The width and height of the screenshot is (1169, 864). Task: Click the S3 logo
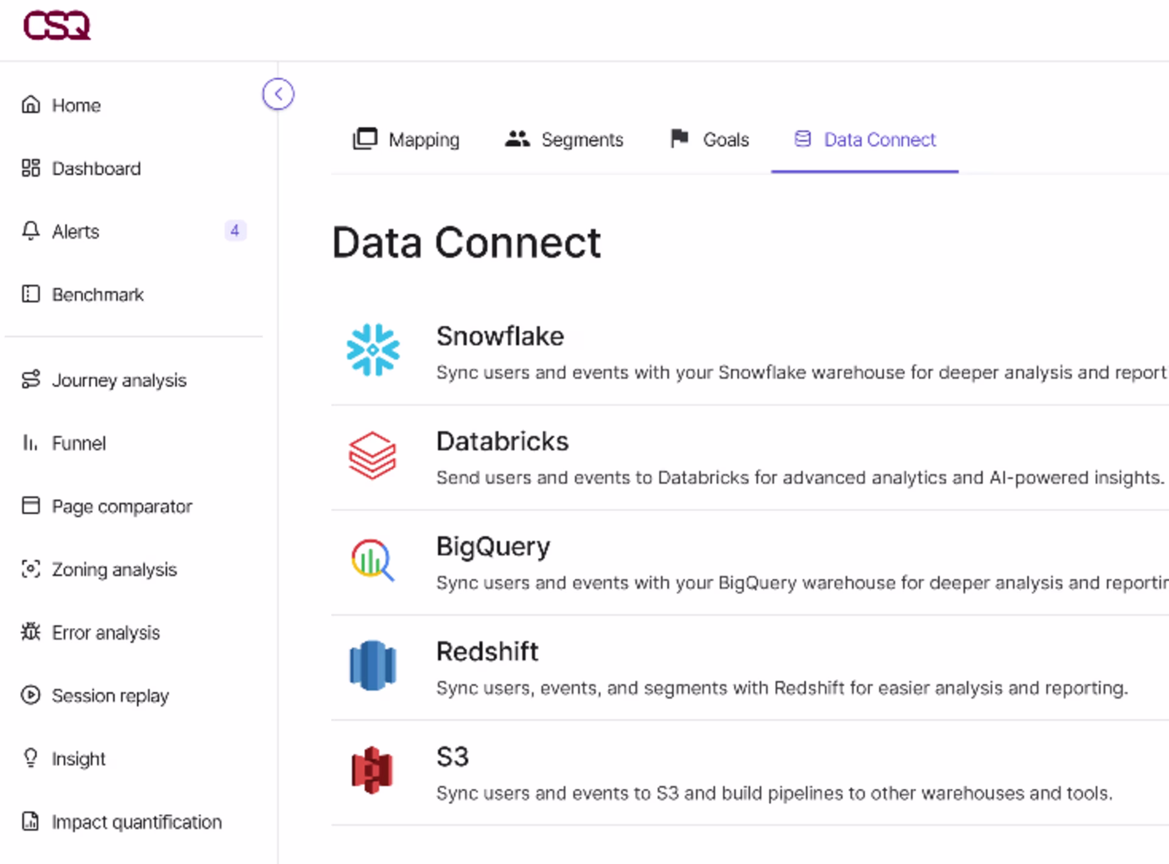[372, 770]
